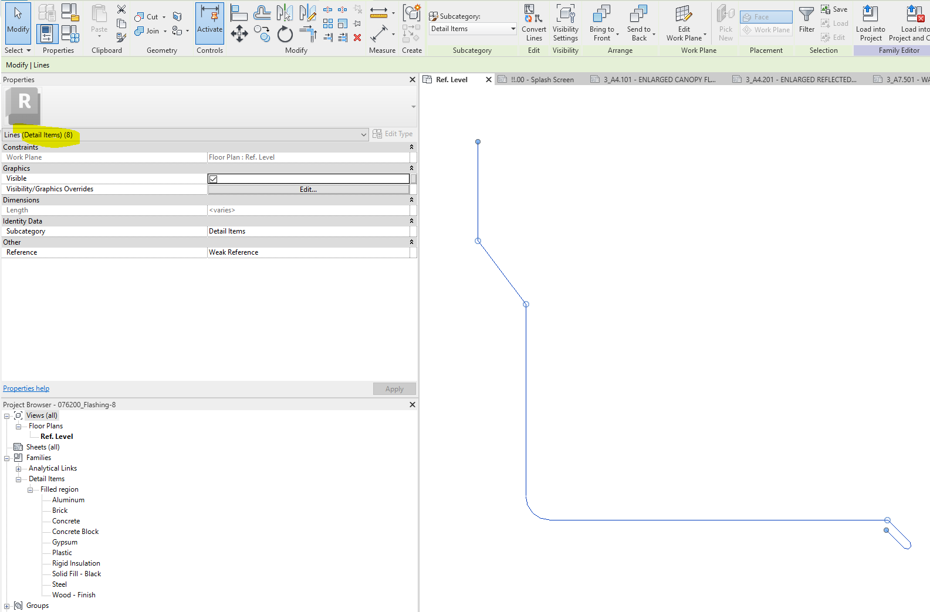
Task: Click the Offset tool icon
Action: coord(262,12)
